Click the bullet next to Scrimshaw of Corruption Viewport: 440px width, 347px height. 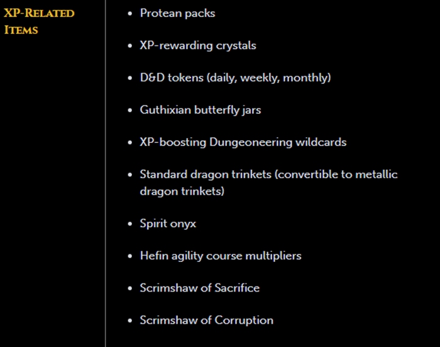(129, 321)
